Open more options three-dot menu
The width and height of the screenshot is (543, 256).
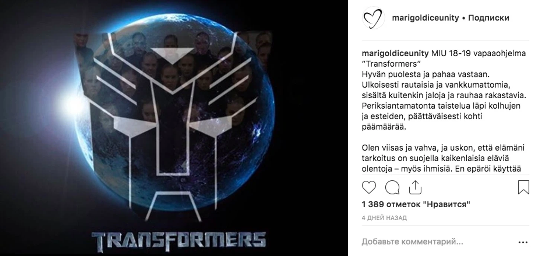point(523,242)
